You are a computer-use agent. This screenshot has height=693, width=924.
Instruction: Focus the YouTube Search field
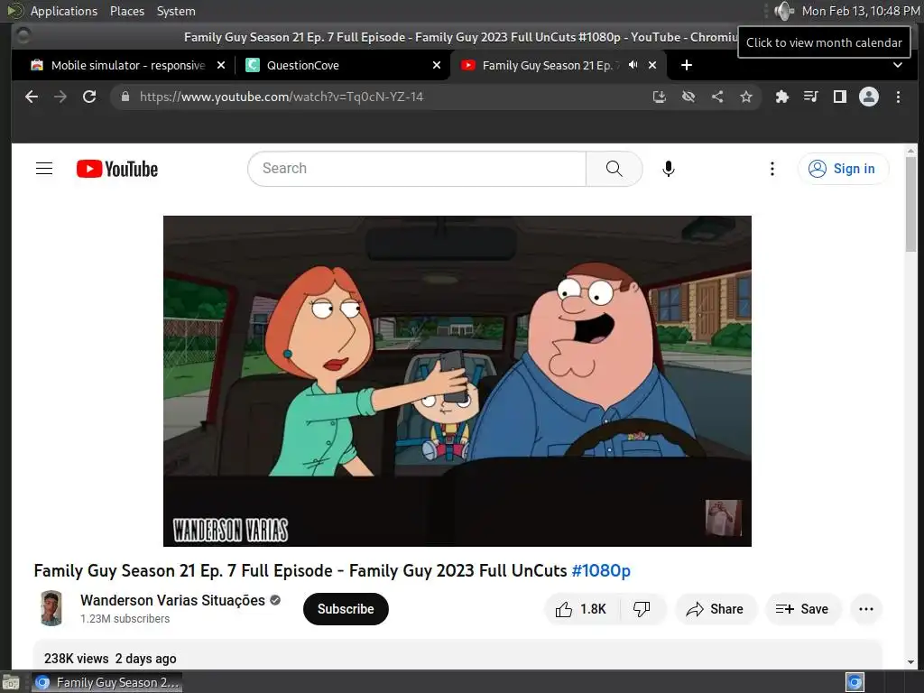pos(417,169)
